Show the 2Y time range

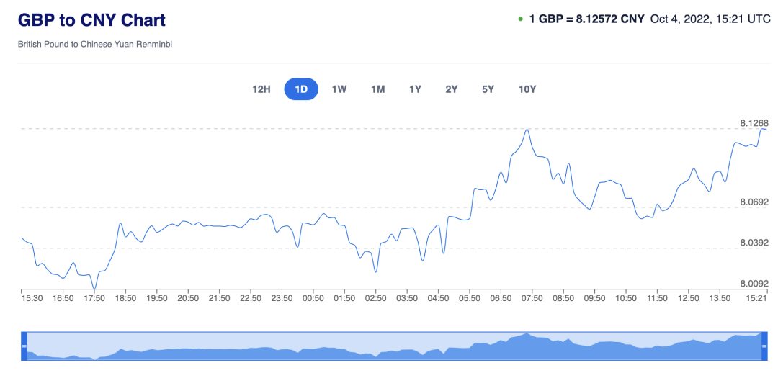(x=452, y=89)
